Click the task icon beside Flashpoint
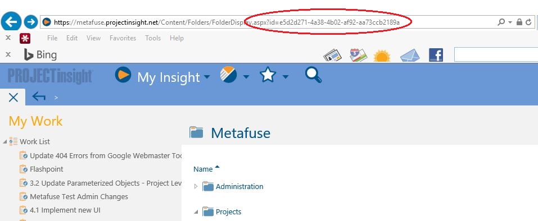This screenshot has height=221, width=538. pyautogui.click(x=24, y=169)
